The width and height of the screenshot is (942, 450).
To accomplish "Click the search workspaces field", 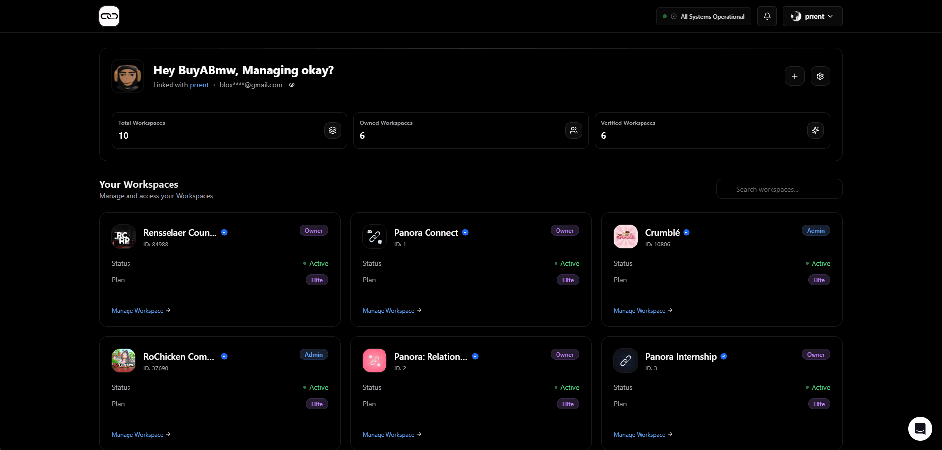I will tap(778, 189).
